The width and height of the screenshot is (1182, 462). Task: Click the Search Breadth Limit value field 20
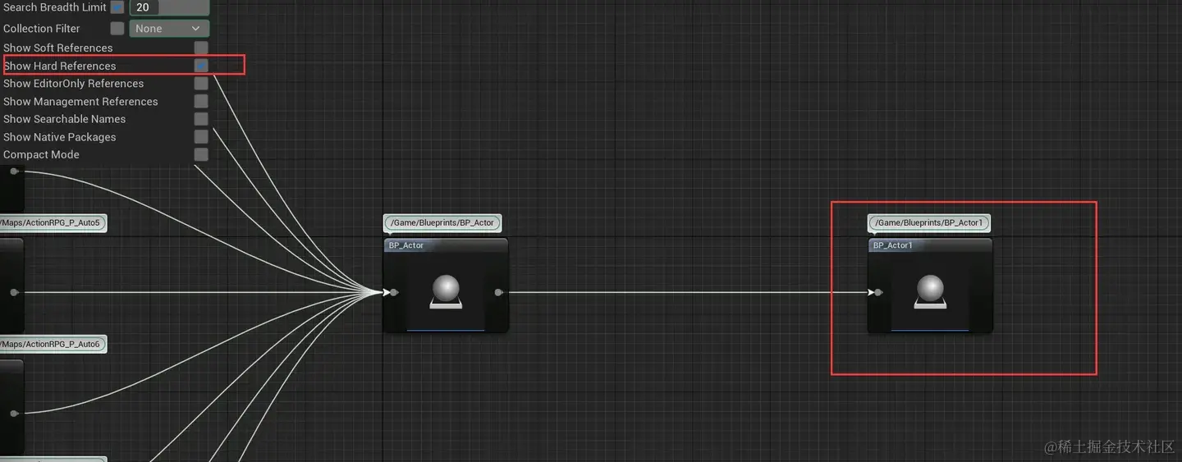tap(169, 7)
